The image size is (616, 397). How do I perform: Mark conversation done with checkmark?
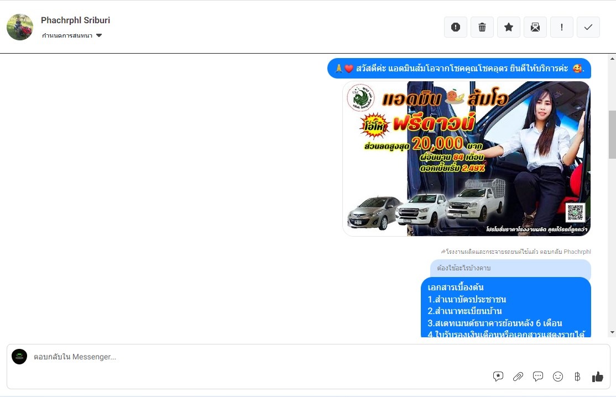(588, 27)
